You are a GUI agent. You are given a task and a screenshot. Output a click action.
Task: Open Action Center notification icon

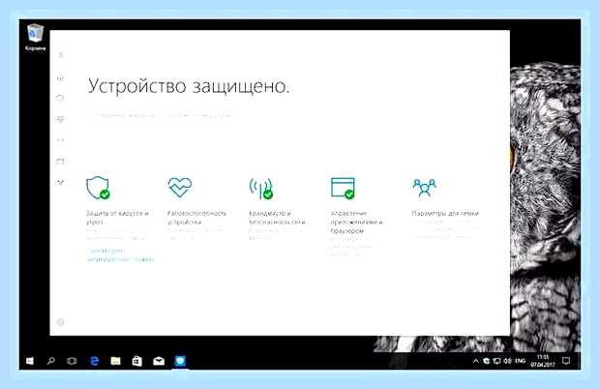(x=566, y=361)
